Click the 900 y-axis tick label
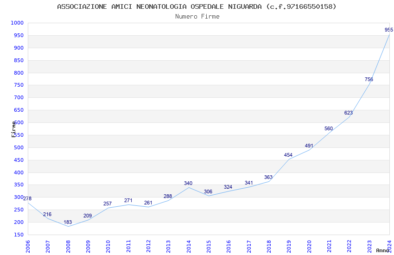The width and height of the screenshot is (394, 255). 19,48
